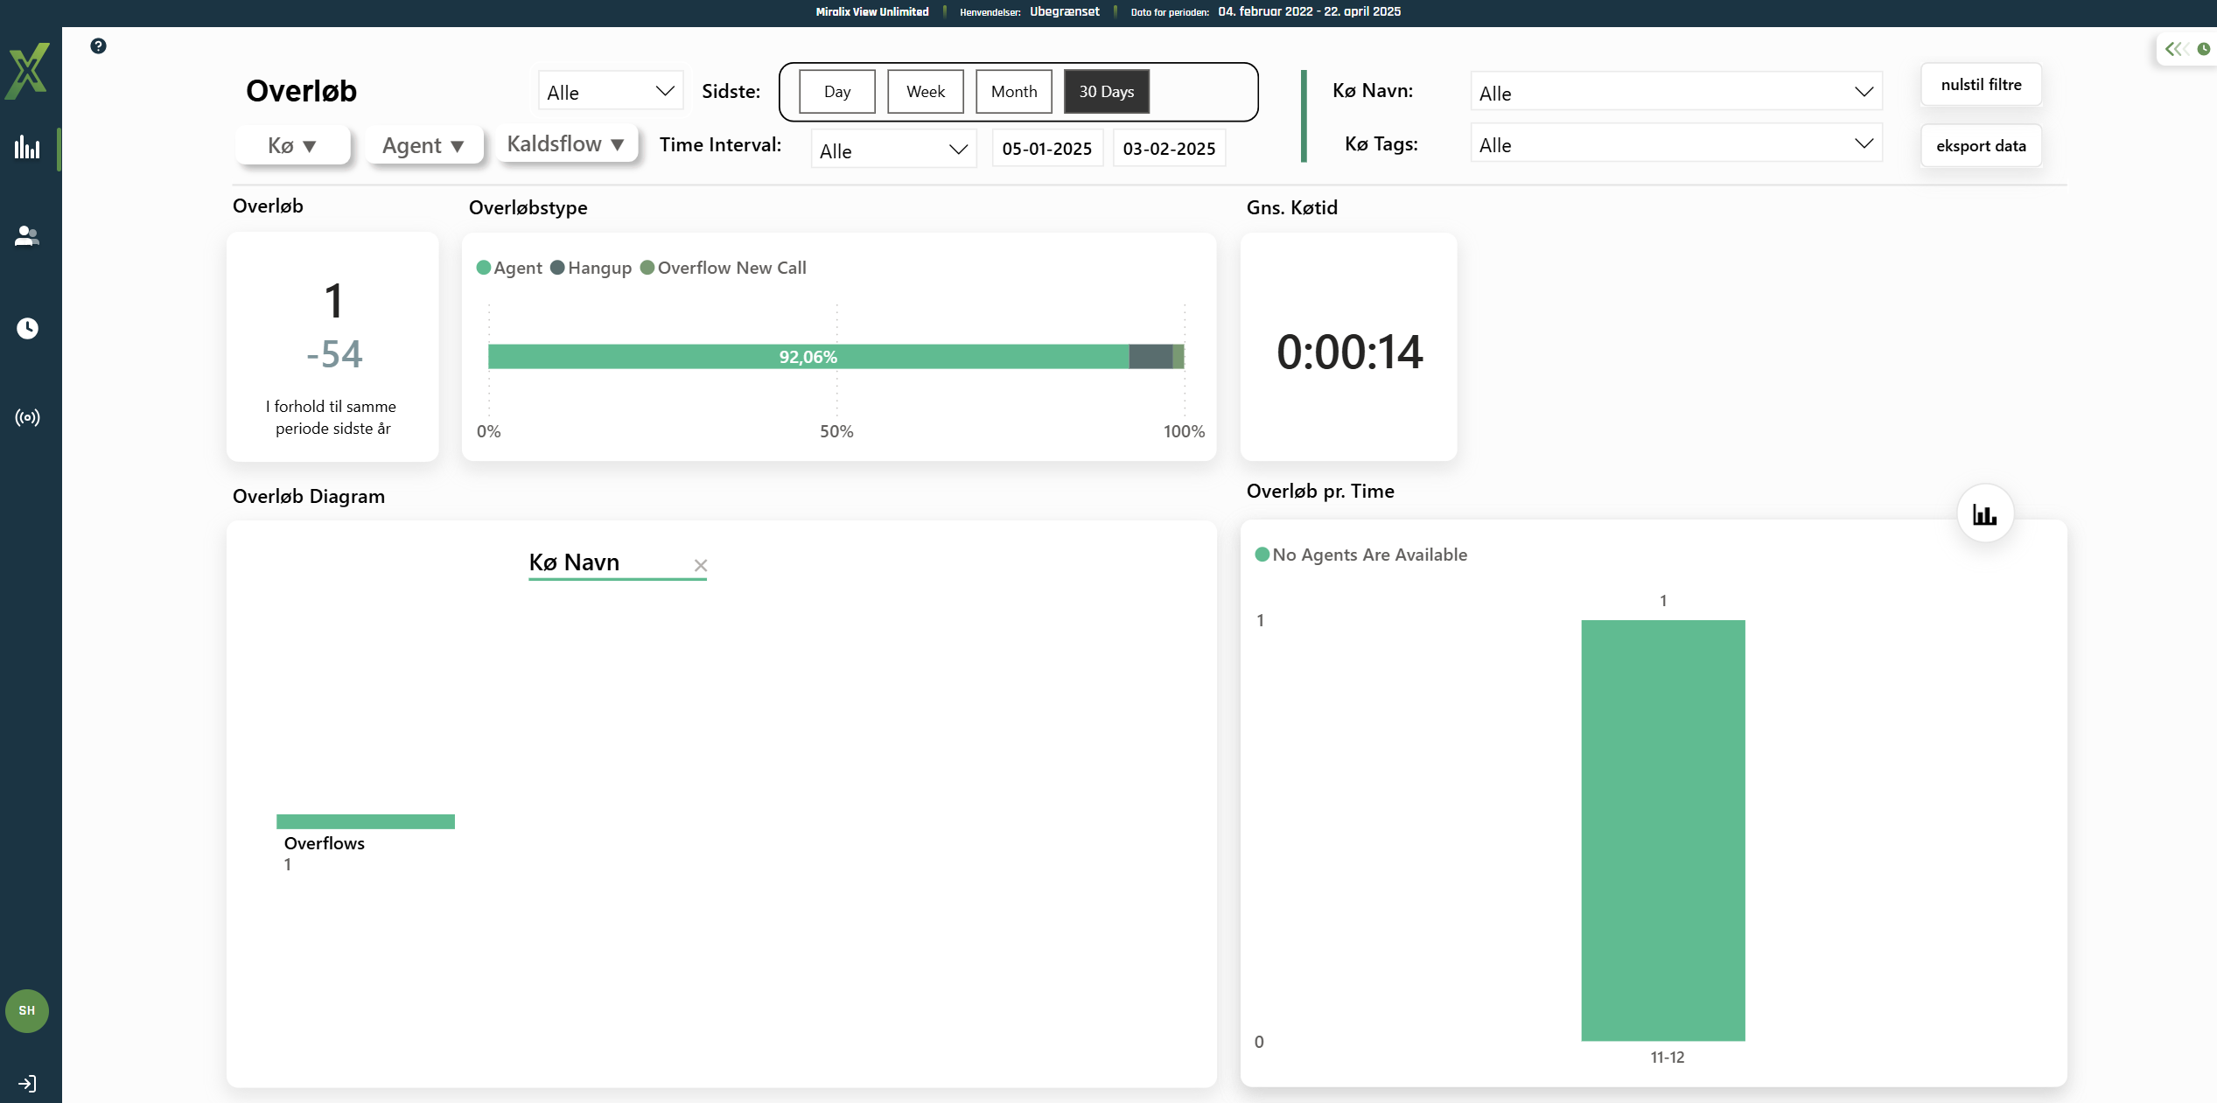
Task: Expand the Time Interval dropdown
Action: point(892,150)
